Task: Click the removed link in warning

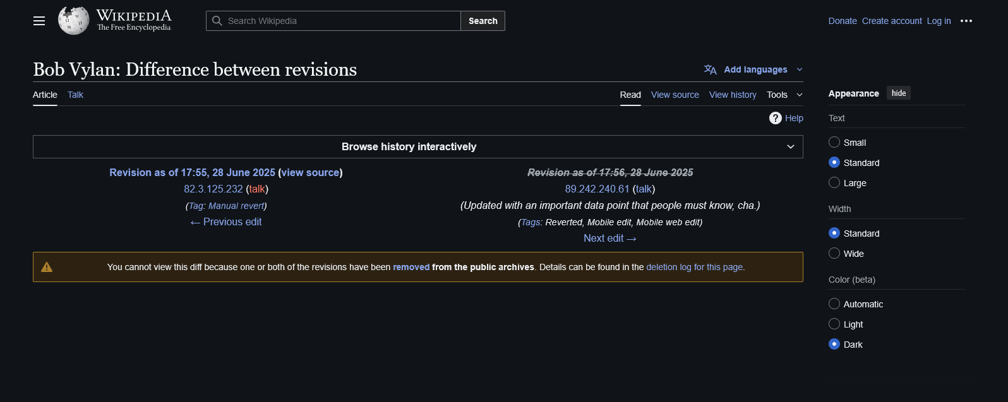Action: click(411, 267)
